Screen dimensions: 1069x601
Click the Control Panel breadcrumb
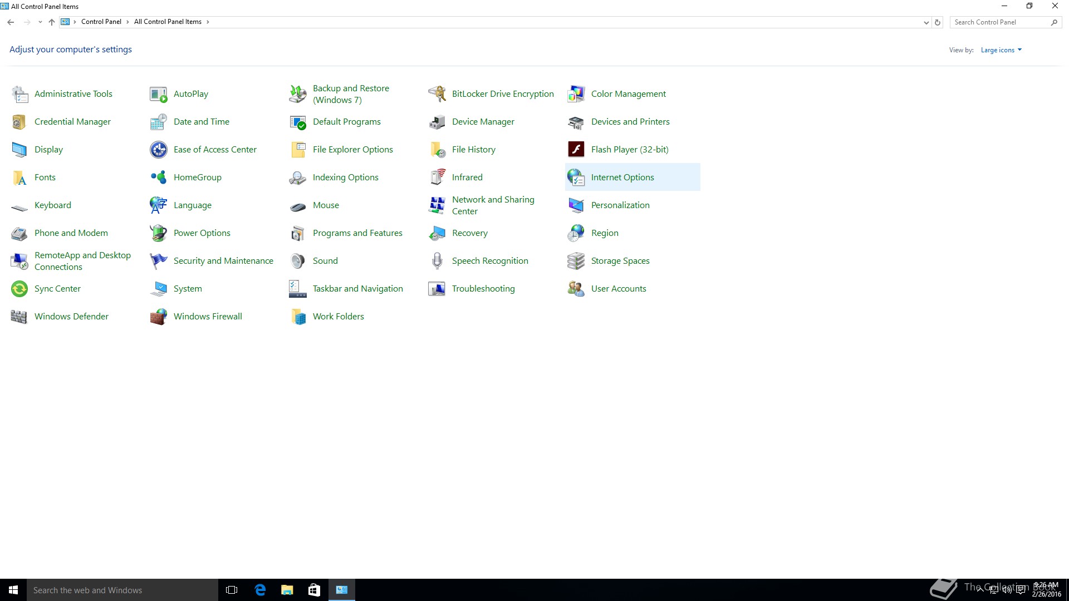[x=101, y=22]
